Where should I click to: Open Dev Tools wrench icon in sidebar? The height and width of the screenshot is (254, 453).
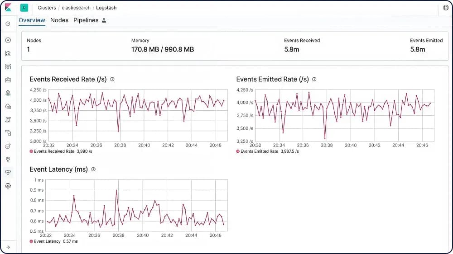[8, 160]
